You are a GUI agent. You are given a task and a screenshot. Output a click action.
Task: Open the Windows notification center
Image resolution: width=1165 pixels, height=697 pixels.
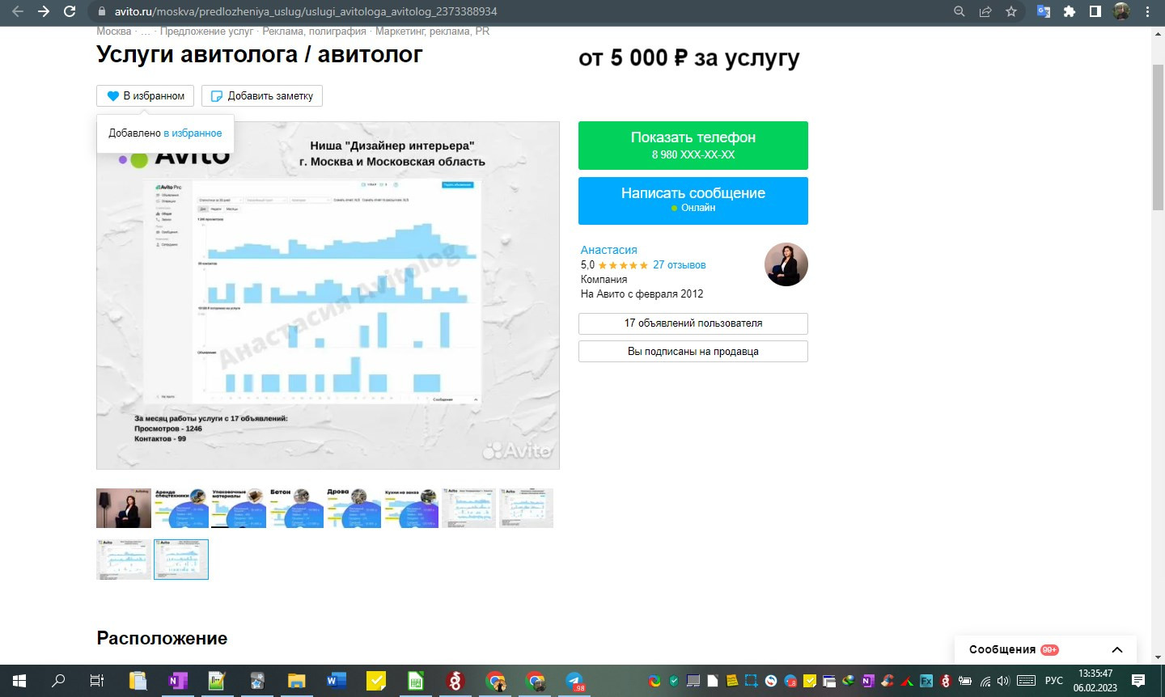click(x=1138, y=681)
